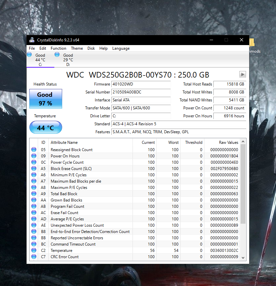Image resolution: width=276 pixels, height=286 pixels.
Task: Click the scroll down arrow of attribute list
Action: tap(243, 257)
